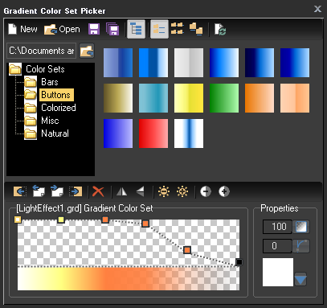The height and width of the screenshot is (308, 327).
Task: Select the red gradient thumbnail
Action: pyautogui.click(x=153, y=133)
